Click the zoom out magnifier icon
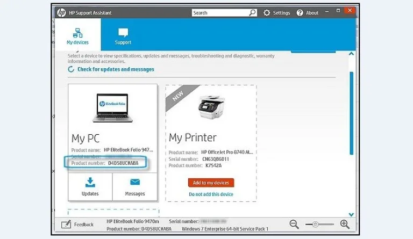This screenshot has width=413, height=239. (294, 224)
